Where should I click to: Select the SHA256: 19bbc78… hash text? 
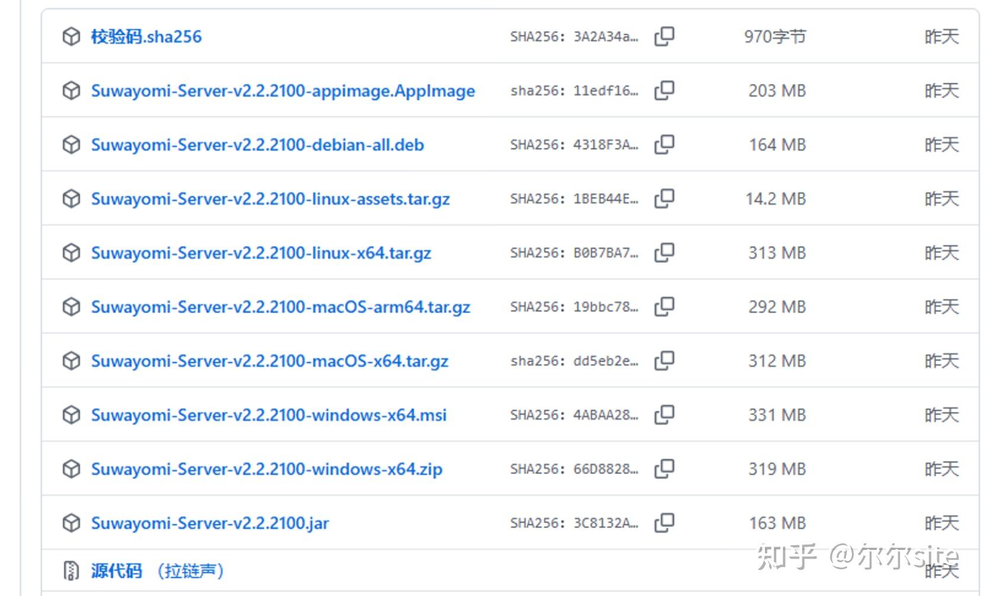(x=574, y=307)
